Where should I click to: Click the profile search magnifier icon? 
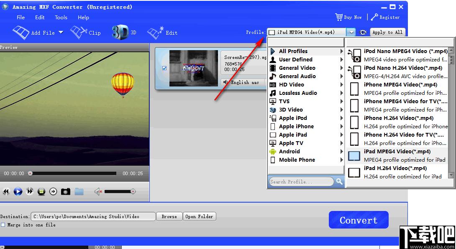pos(339,182)
